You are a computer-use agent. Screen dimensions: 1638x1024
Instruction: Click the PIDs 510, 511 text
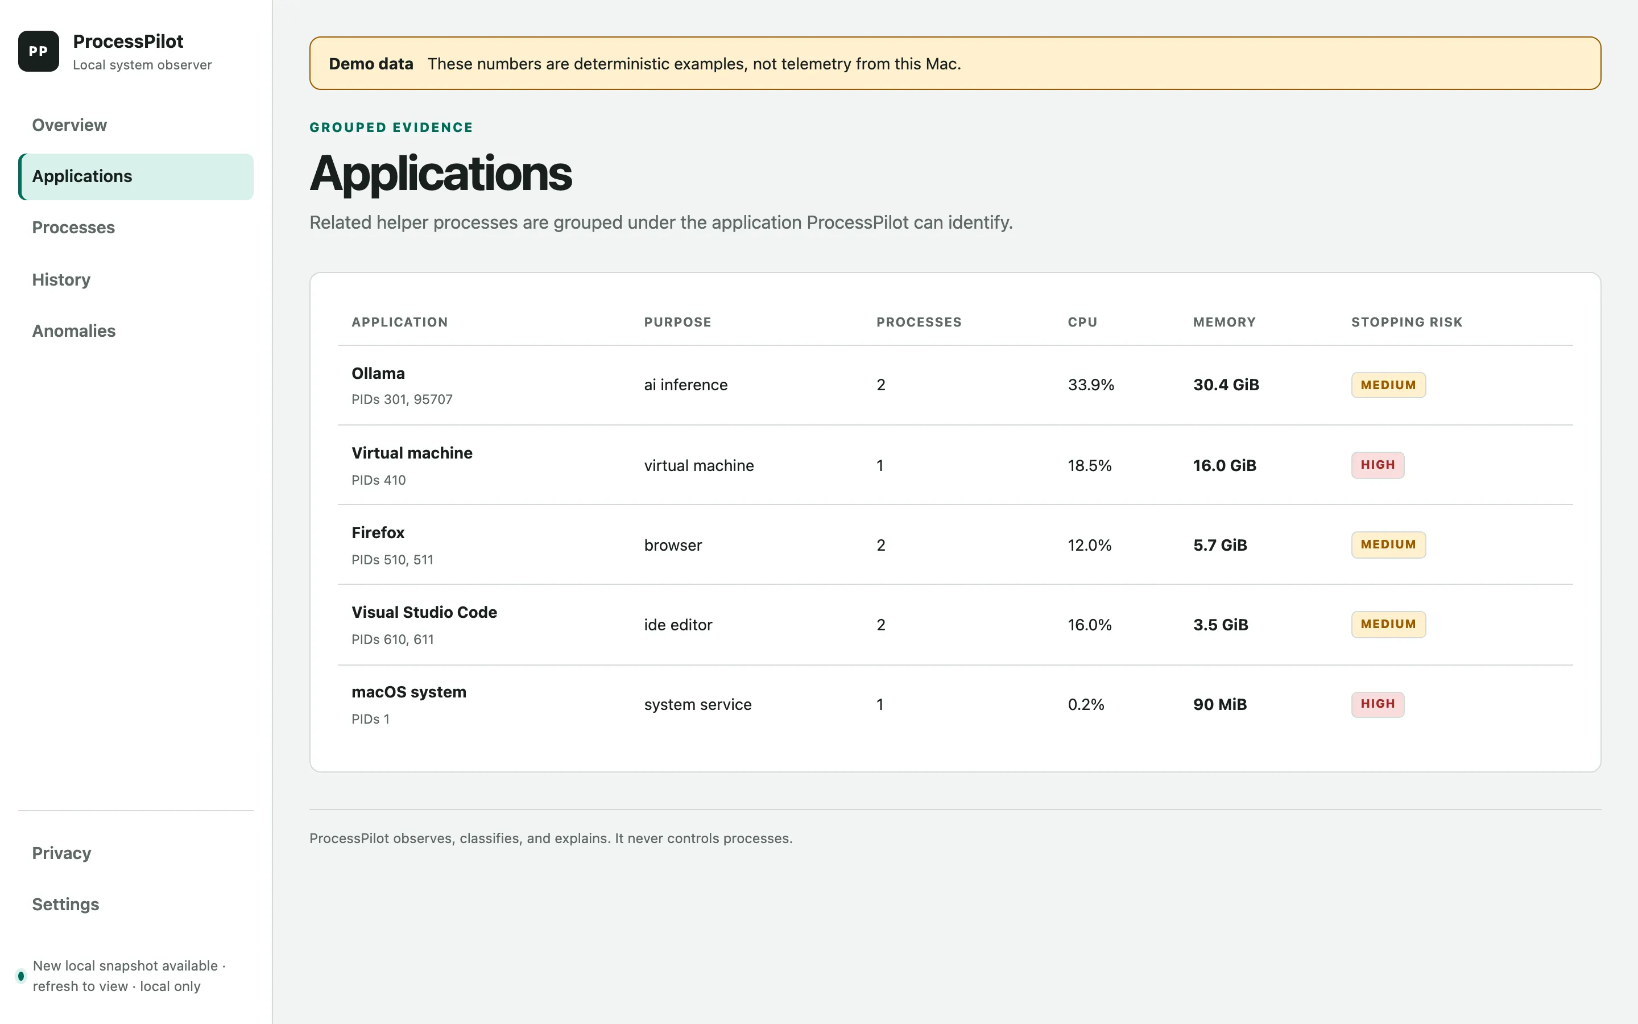click(x=392, y=560)
